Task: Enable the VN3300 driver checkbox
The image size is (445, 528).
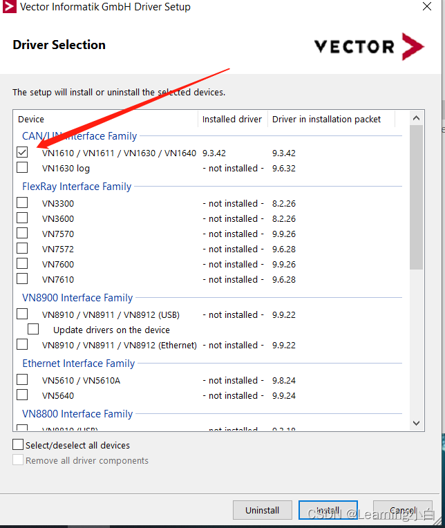Action: pyautogui.click(x=22, y=202)
